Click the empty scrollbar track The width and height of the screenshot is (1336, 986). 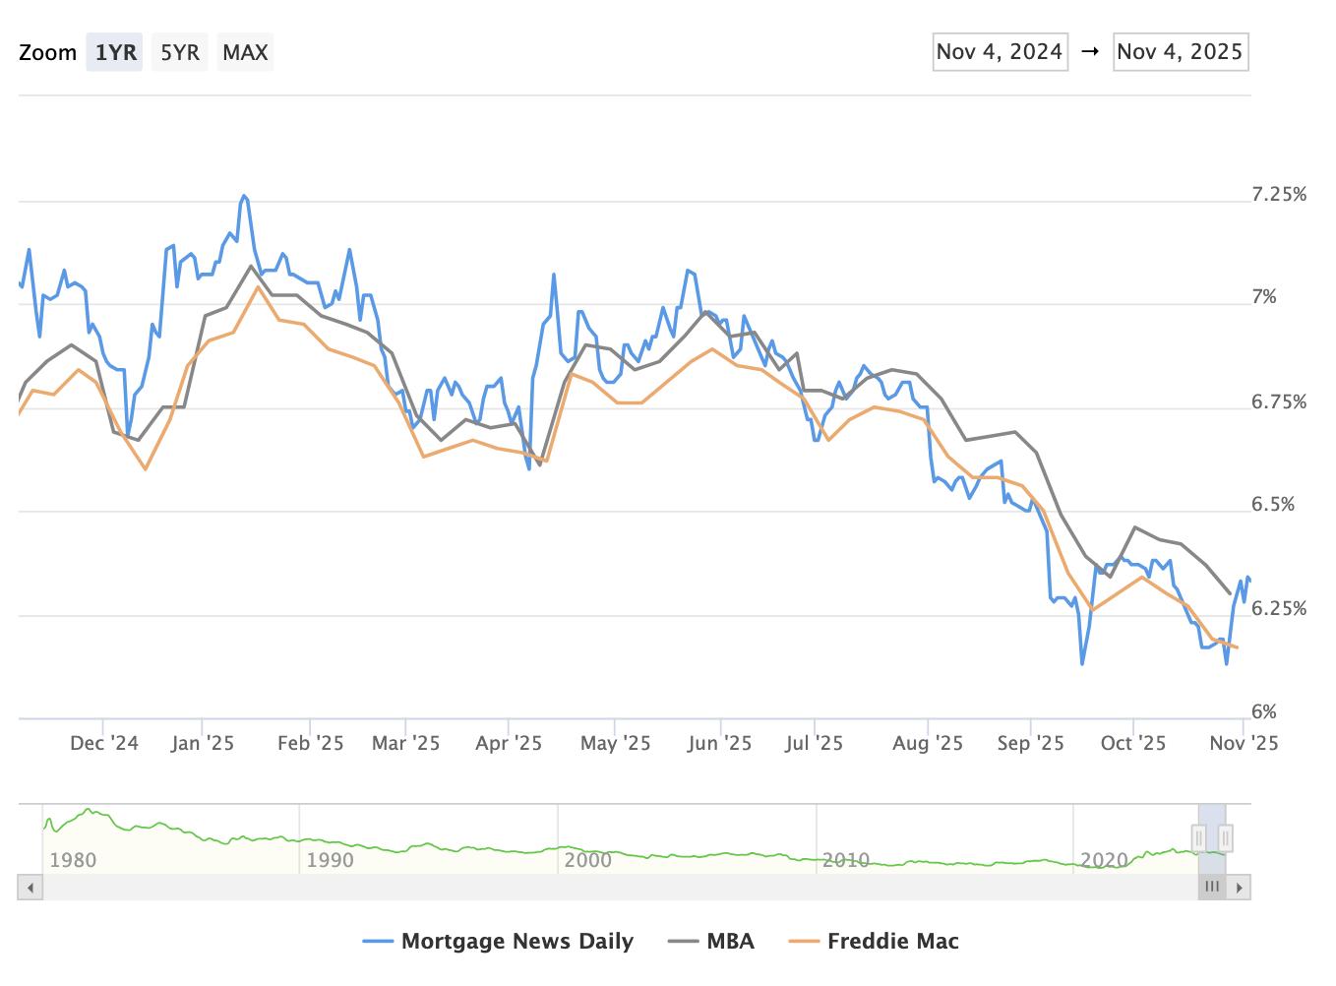tap(610, 888)
